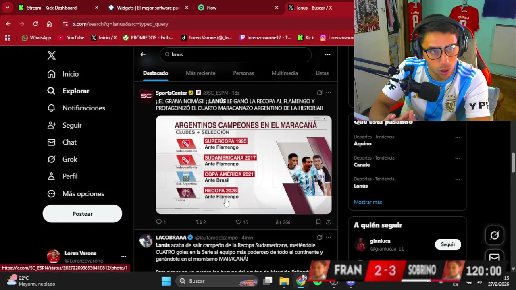The width and height of the screenshot is (516, 290).
Task: Open browser apps grid shortcut
Action: 7,37
